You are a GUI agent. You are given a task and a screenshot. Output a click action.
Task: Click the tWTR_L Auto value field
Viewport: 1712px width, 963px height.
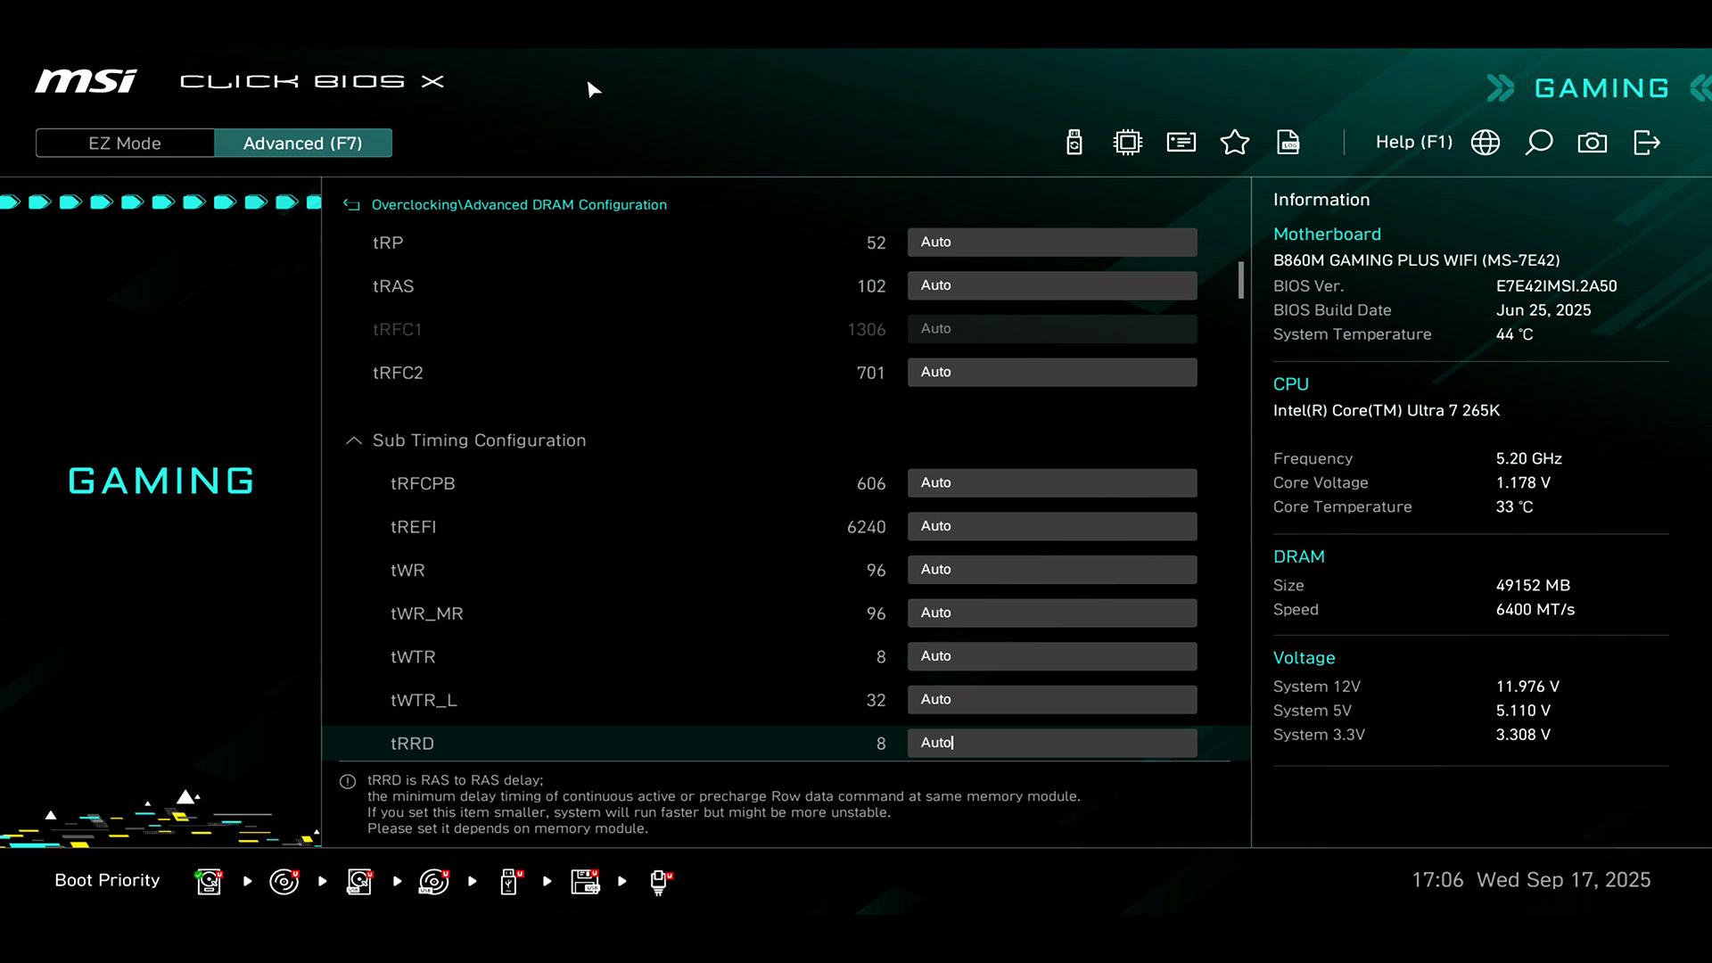[1051, 700]
